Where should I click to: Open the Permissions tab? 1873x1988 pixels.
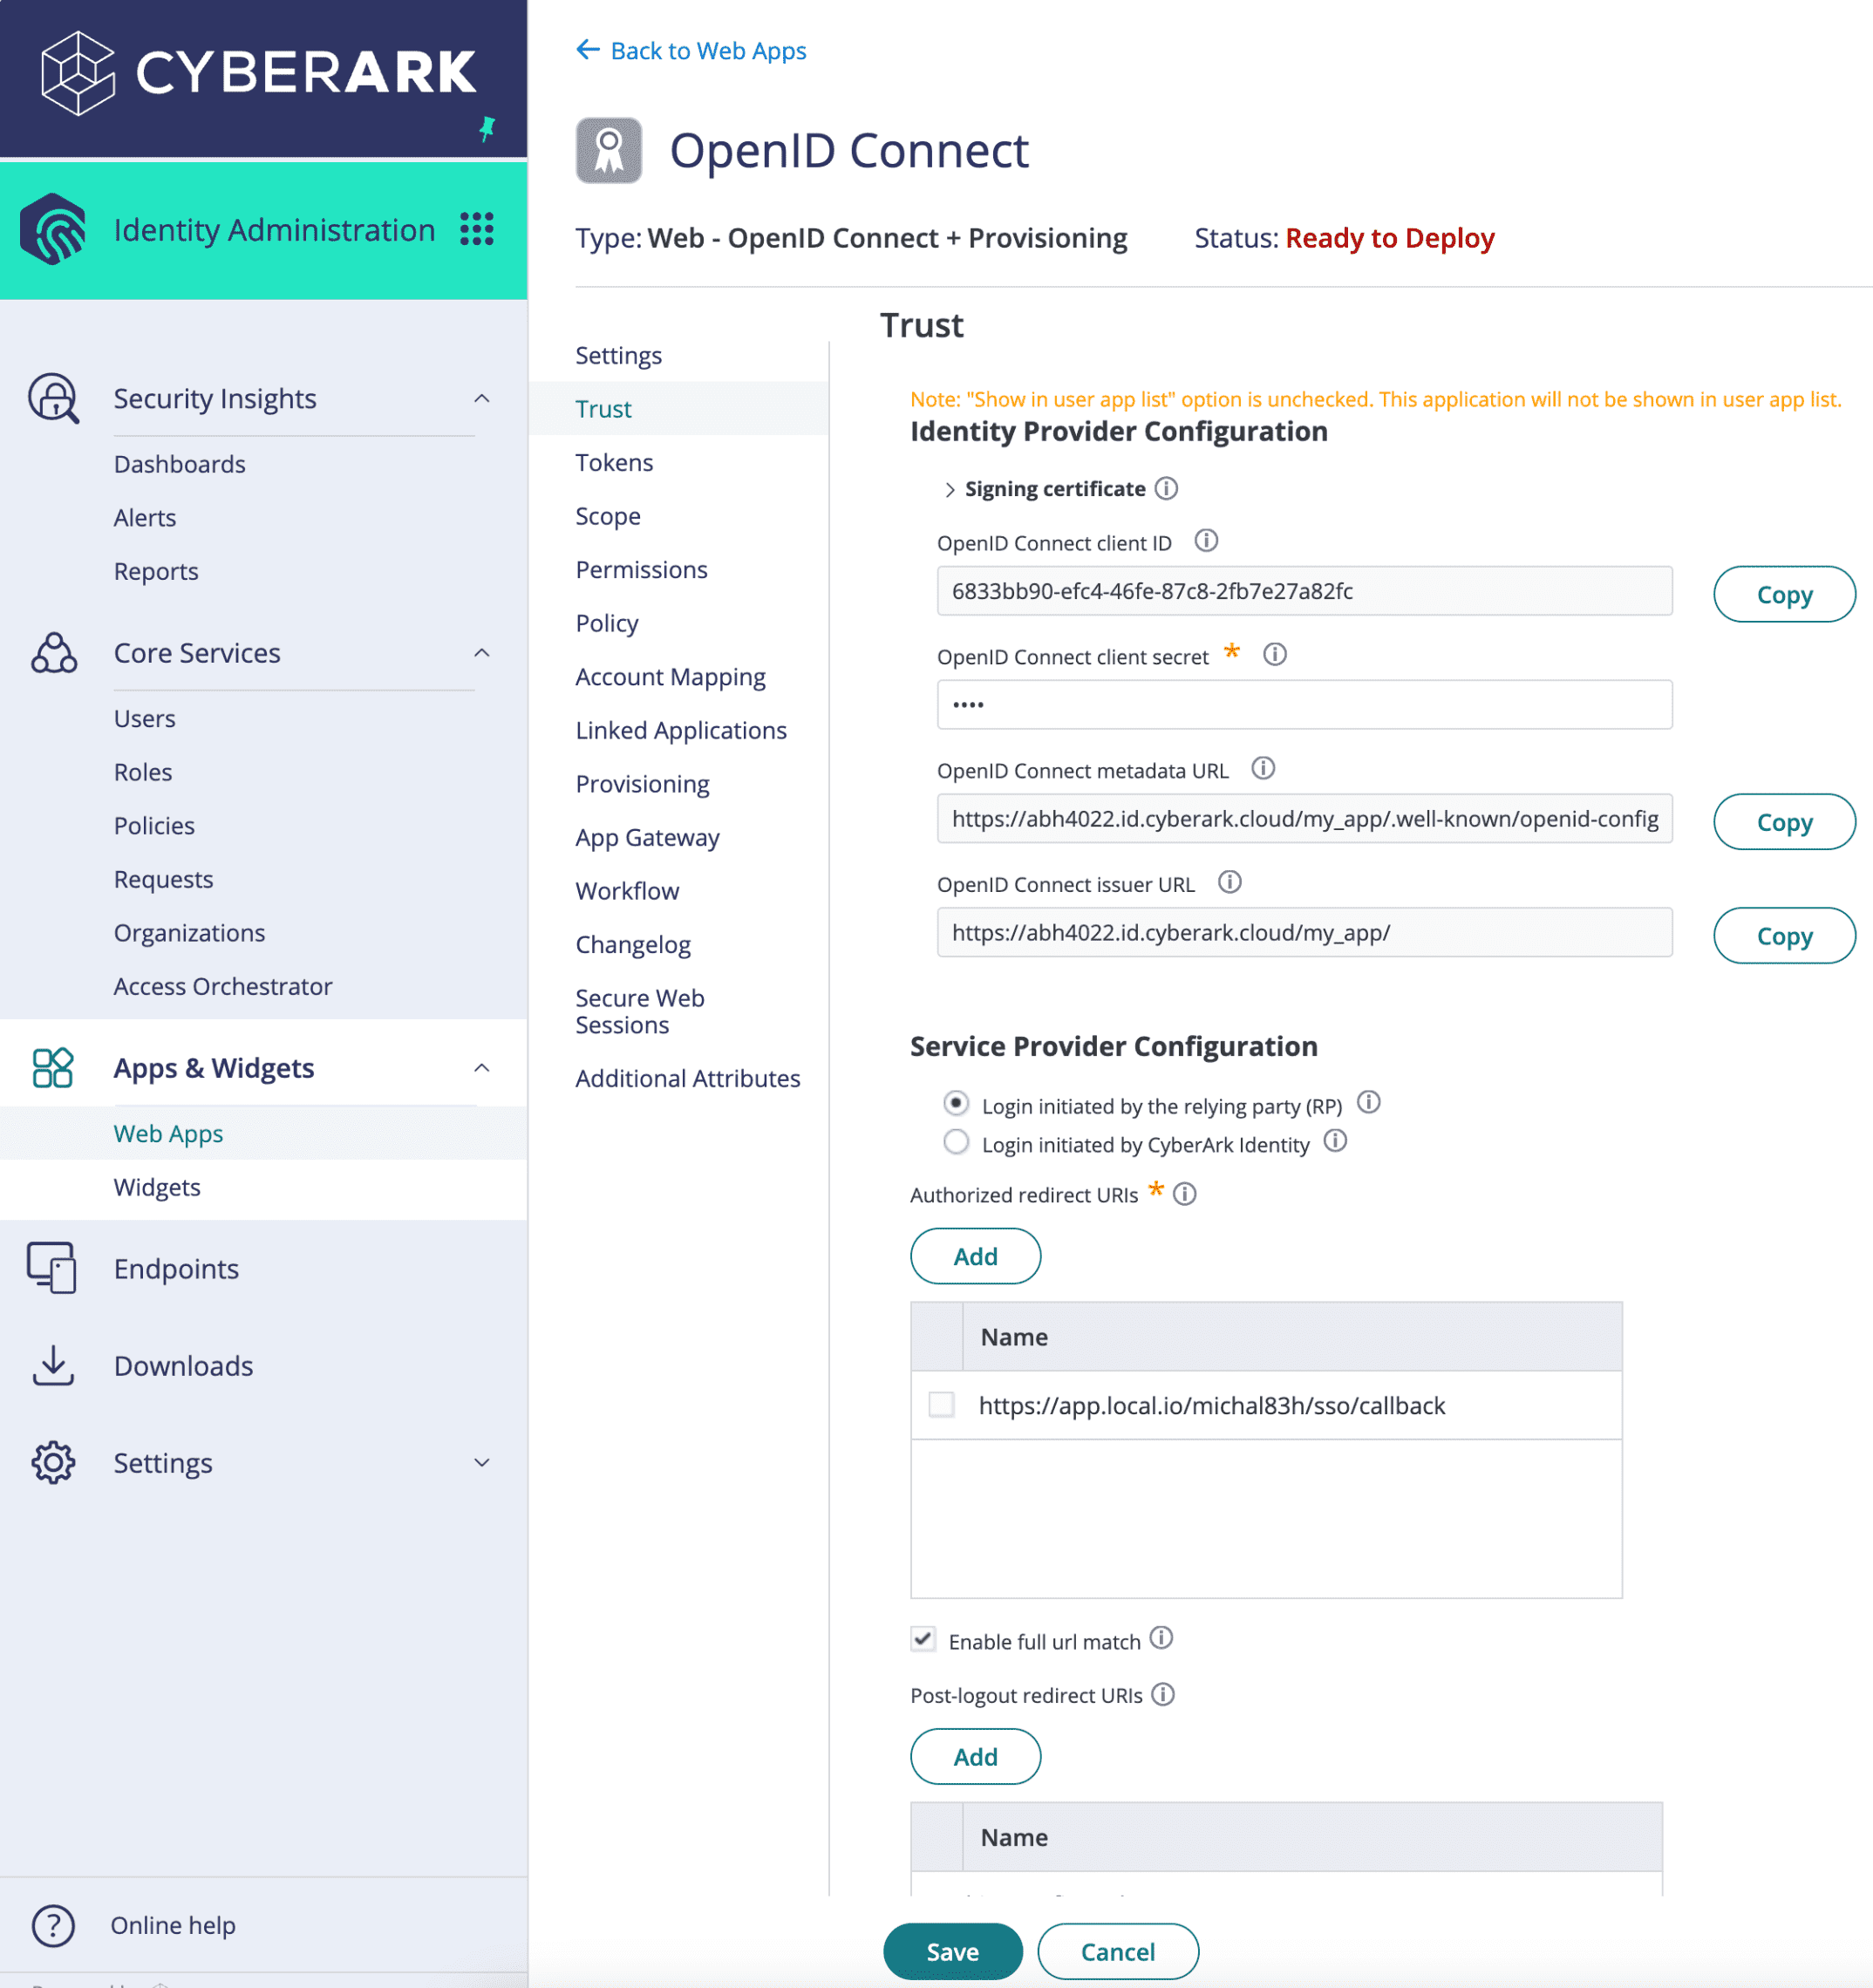(x=641, y=569)
